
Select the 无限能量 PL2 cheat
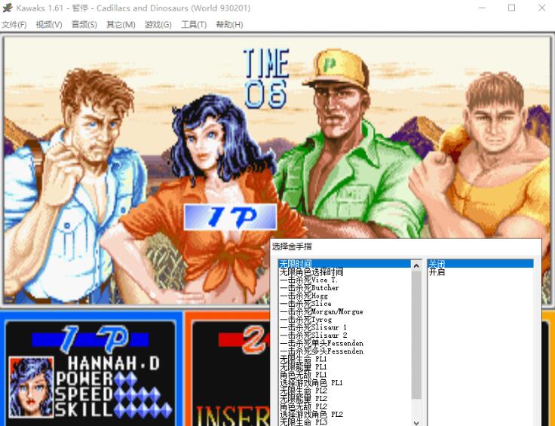345,398
